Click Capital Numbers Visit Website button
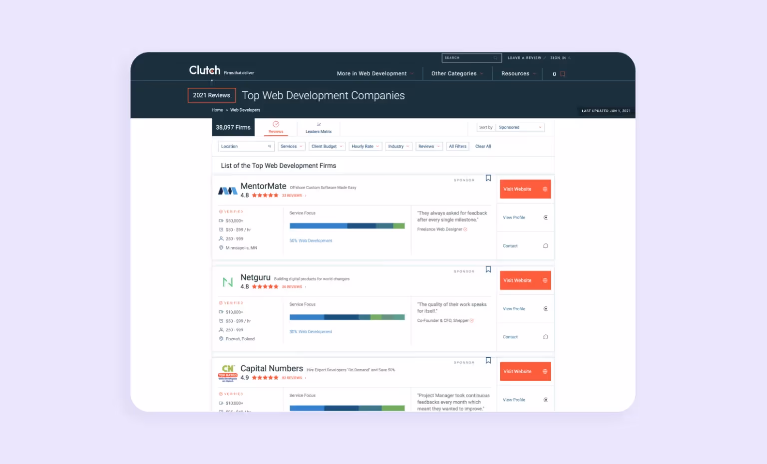 (525, 372)
